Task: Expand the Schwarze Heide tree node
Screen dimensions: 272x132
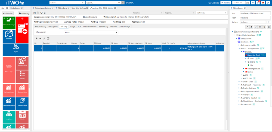Action: (239, 45)
